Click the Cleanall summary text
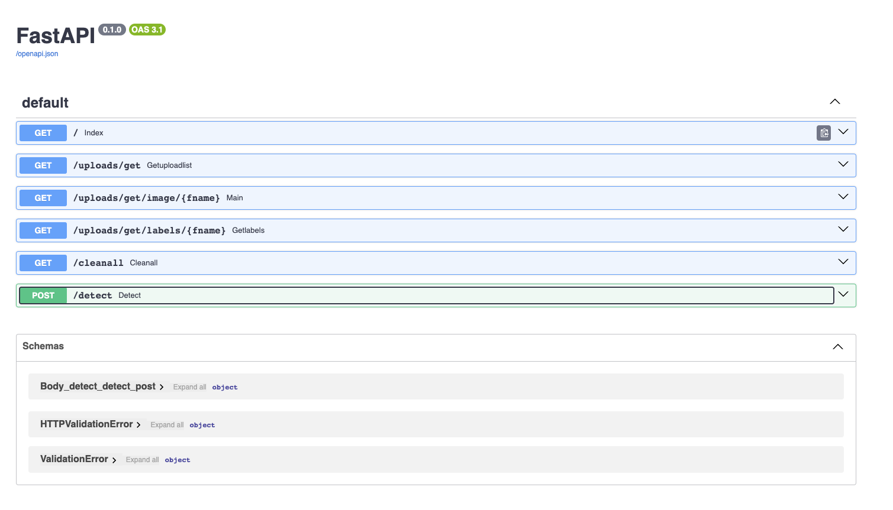 point(144,263)
